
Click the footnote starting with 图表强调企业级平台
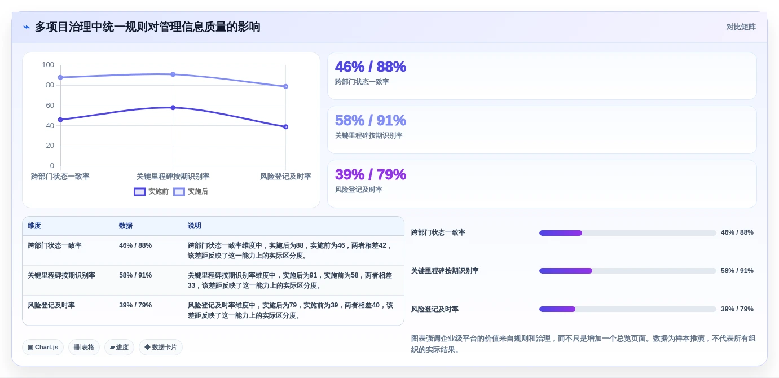coord(583,344)
